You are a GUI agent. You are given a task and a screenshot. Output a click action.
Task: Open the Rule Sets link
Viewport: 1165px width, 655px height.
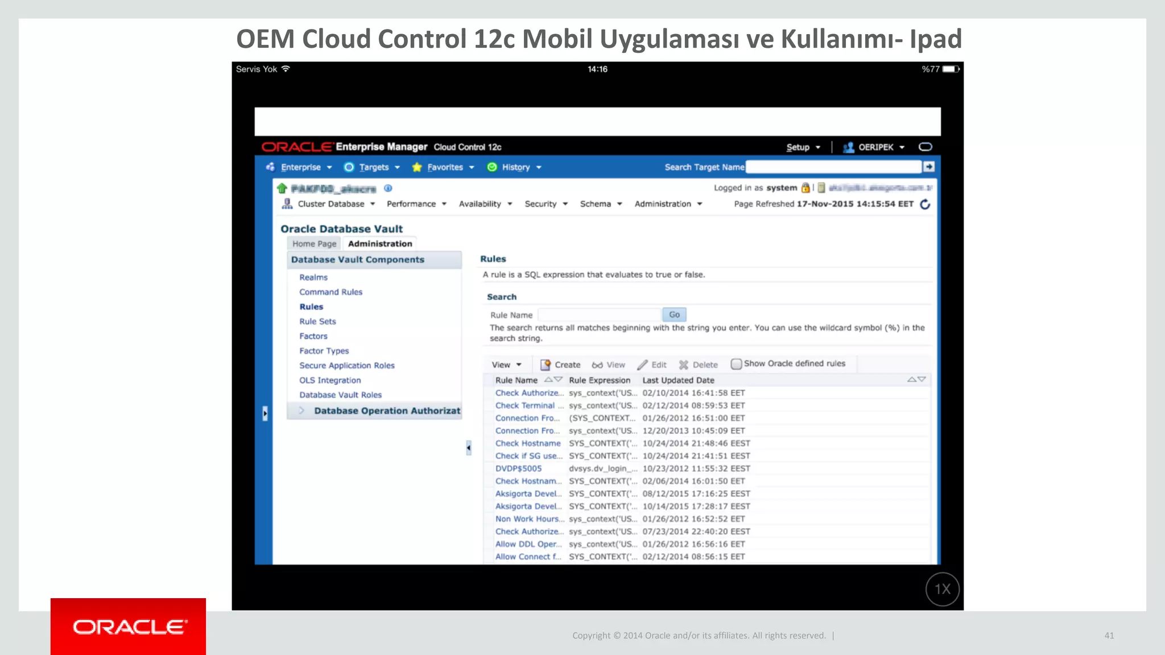tap(317, 321)
